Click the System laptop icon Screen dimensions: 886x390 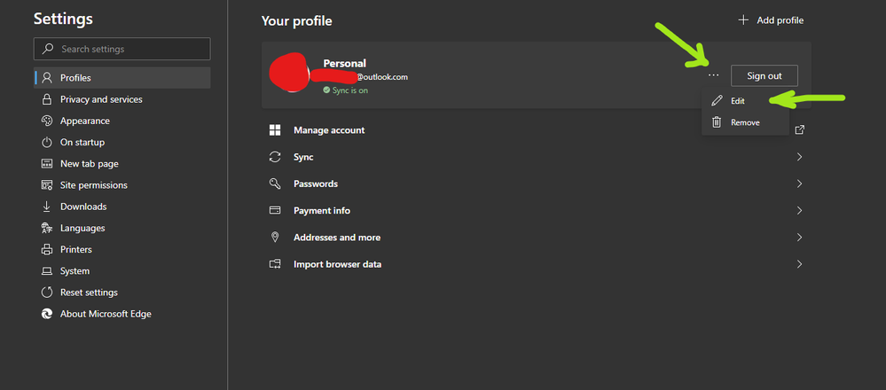tap(48, 271)
